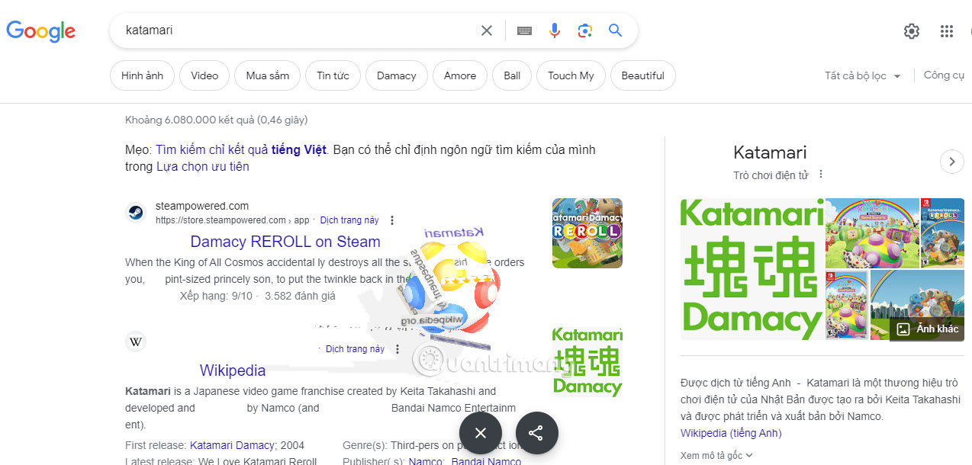This screenshot has height=465, width=972.
Task: Open Damacy REROLL on Steam result
Action: pos(285,242)
